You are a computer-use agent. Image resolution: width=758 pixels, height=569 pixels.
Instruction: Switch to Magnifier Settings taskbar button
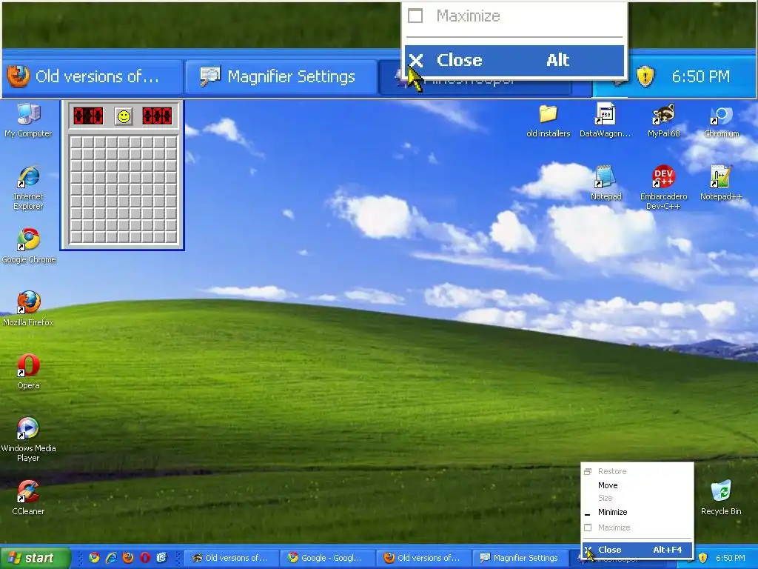(522, 558)
